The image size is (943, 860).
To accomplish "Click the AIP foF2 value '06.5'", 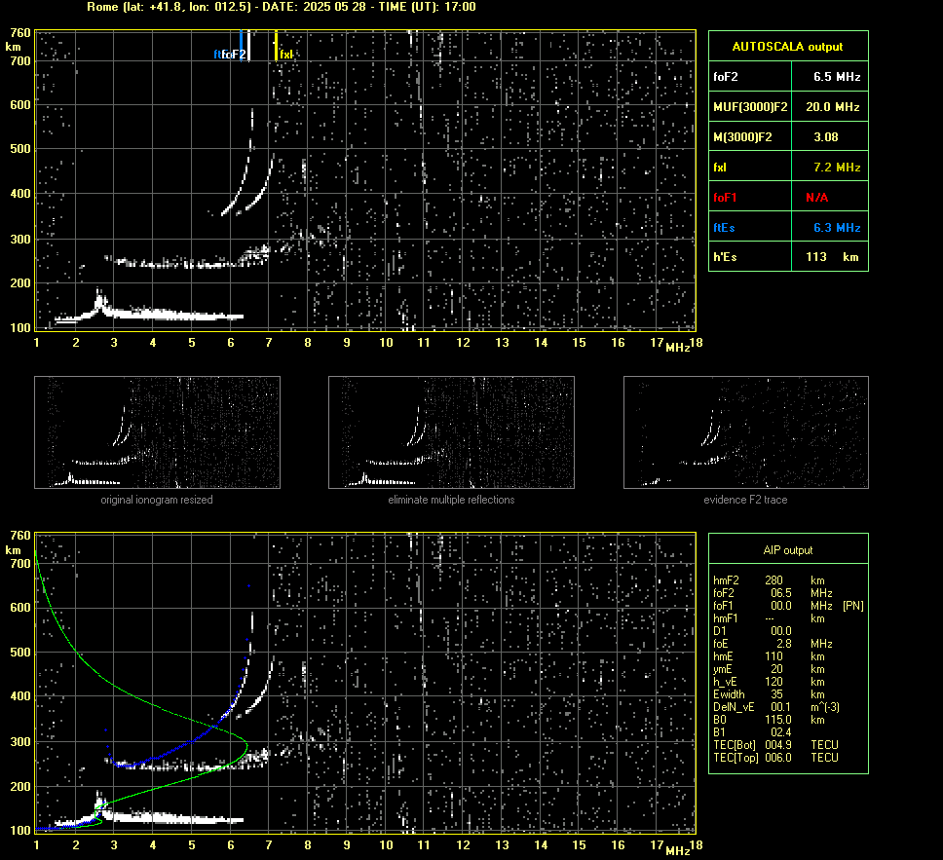I will 780,593.
